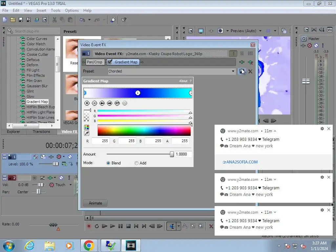
Task: Open Chrome from the Windows taskbar
Action: click(89, 245)
